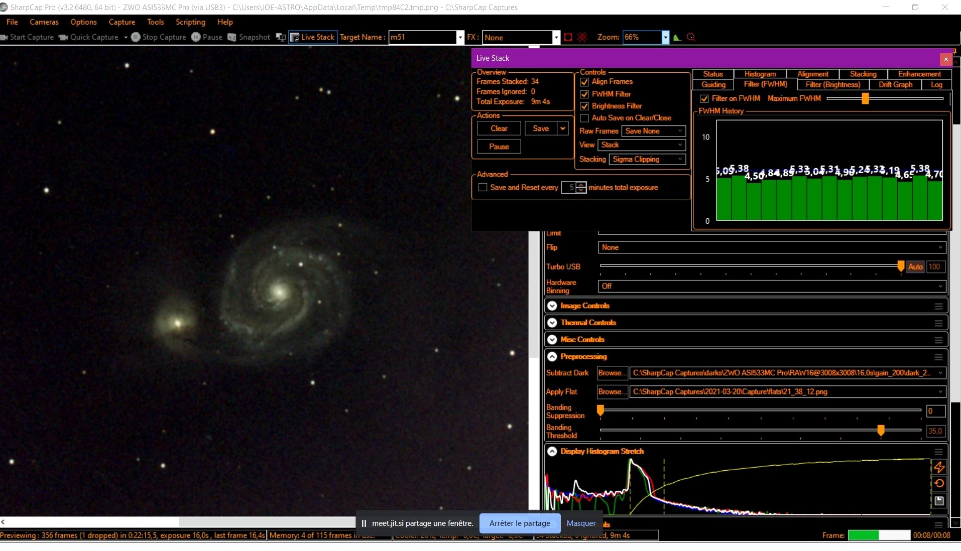Click the Clear button in Actions
Screen dimensions: 961x551
pyautogui.click(x=499, y=128)
